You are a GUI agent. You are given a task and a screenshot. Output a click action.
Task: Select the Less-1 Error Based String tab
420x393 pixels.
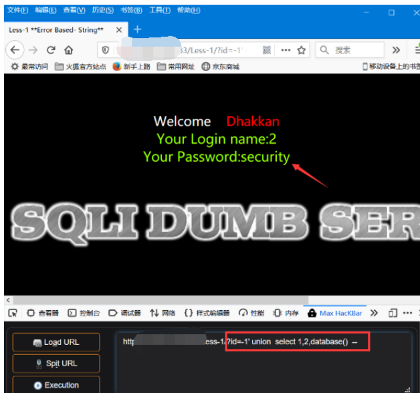coord(66,29)
